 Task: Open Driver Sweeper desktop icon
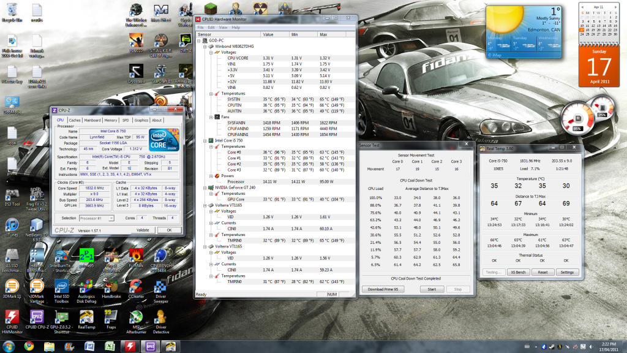161,291
